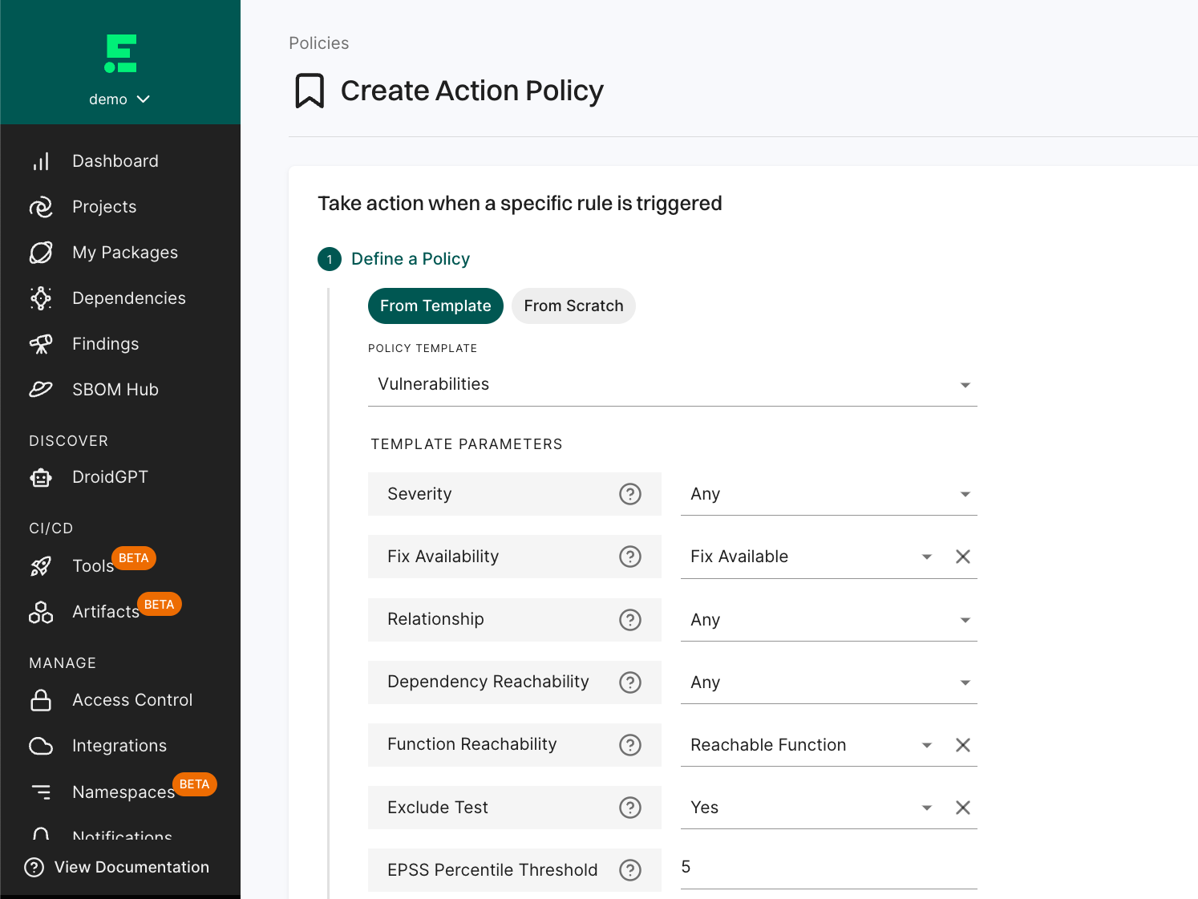Open the Integrations page
The image size is (1198, 899).
(120, 746)
